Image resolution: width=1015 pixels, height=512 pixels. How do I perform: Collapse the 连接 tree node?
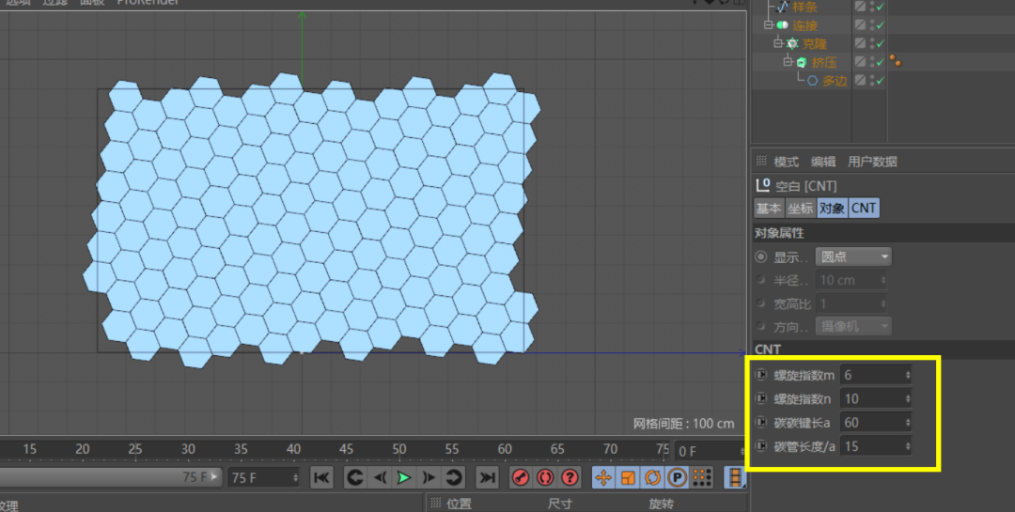point(769,25)
